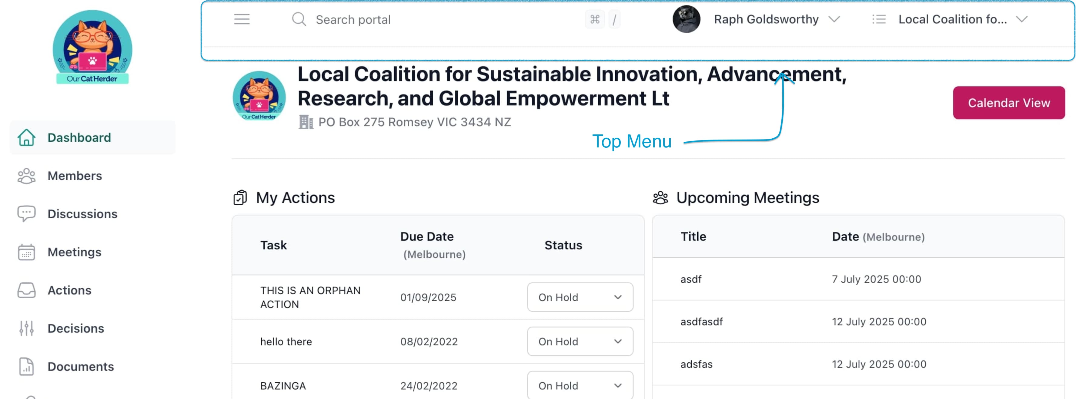Click the Members people icon
This screenshot has width=1076, height=399.
(x=26, y=176)
